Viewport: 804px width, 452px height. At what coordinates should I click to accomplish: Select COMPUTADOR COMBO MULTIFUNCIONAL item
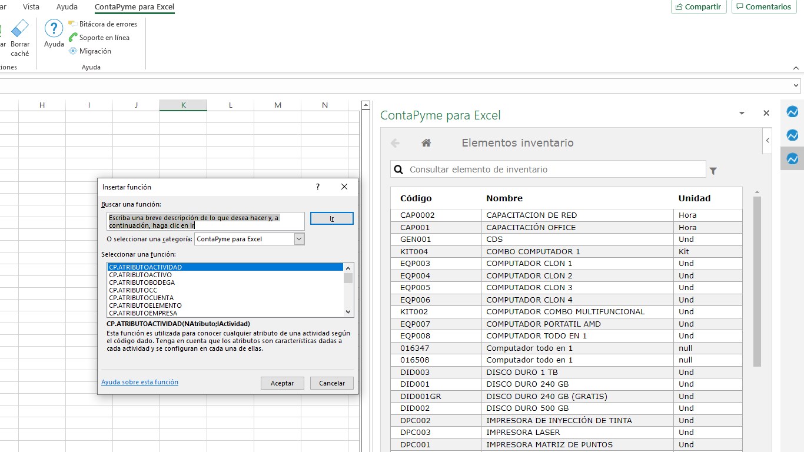click(x=566, y=312)
